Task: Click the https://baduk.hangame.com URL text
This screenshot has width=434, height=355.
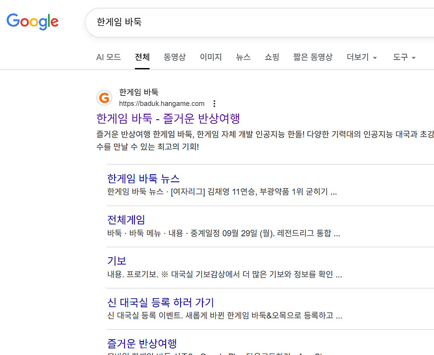Action: 162,104
